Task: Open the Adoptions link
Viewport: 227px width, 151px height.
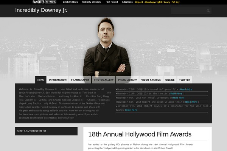Action: click(127, 2)
